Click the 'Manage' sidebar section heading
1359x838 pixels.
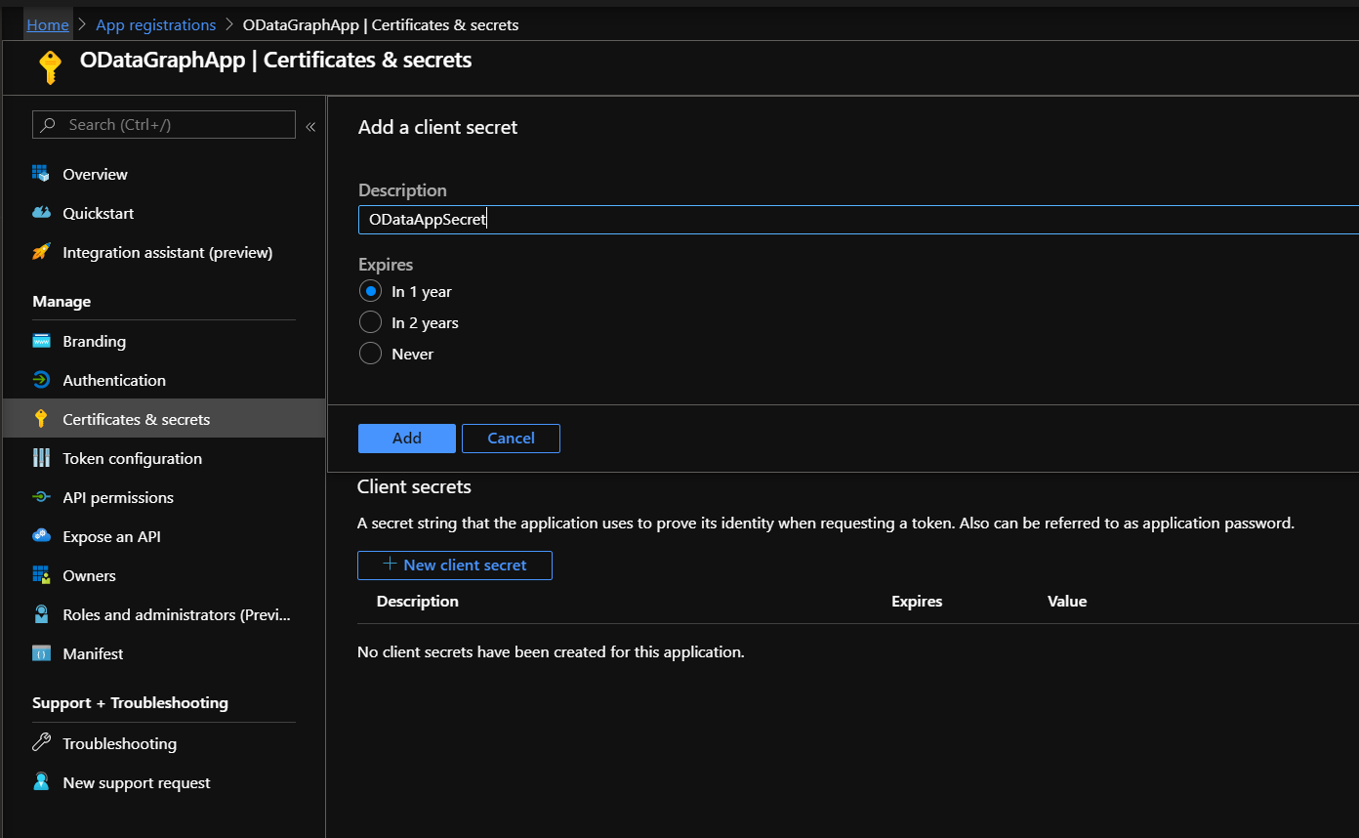[62, 302]
